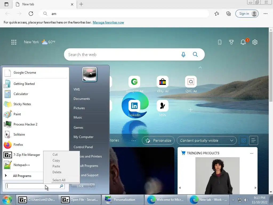Click the Lock button in Start menu
Screen dimensions: 273x205
coord(80,186)
